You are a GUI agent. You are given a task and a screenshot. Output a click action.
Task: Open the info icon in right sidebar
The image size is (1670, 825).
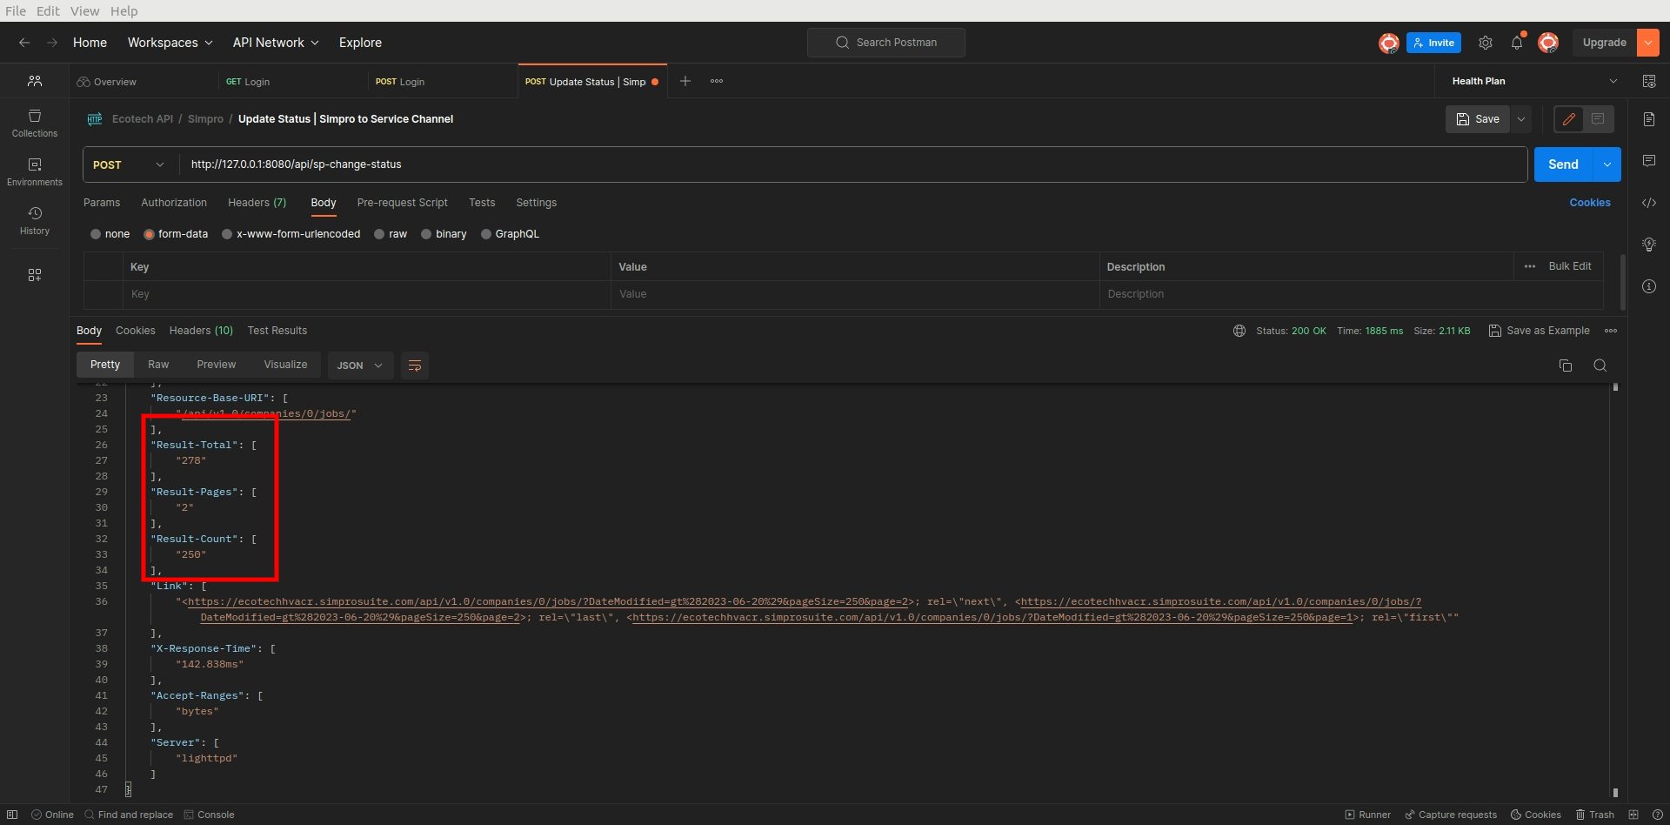[1649, 286]
